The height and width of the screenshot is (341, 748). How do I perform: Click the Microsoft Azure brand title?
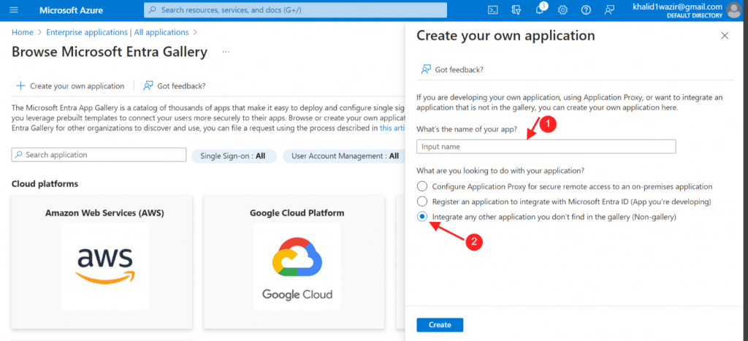pos(71,10)
